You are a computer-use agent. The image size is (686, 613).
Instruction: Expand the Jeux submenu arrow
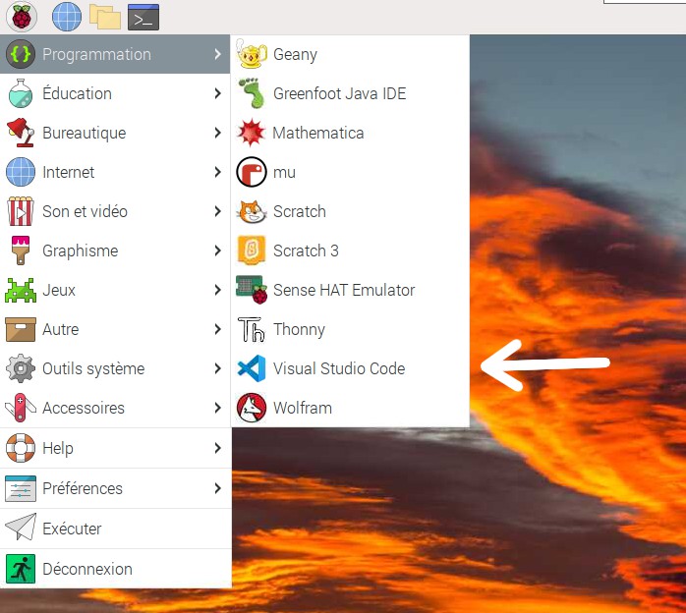[x=217, y=290]
